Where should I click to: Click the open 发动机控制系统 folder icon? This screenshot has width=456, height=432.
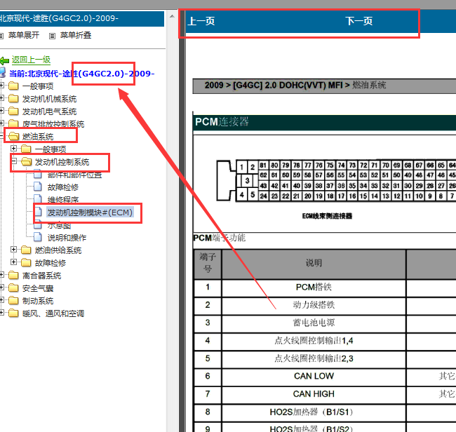(27, 161)
